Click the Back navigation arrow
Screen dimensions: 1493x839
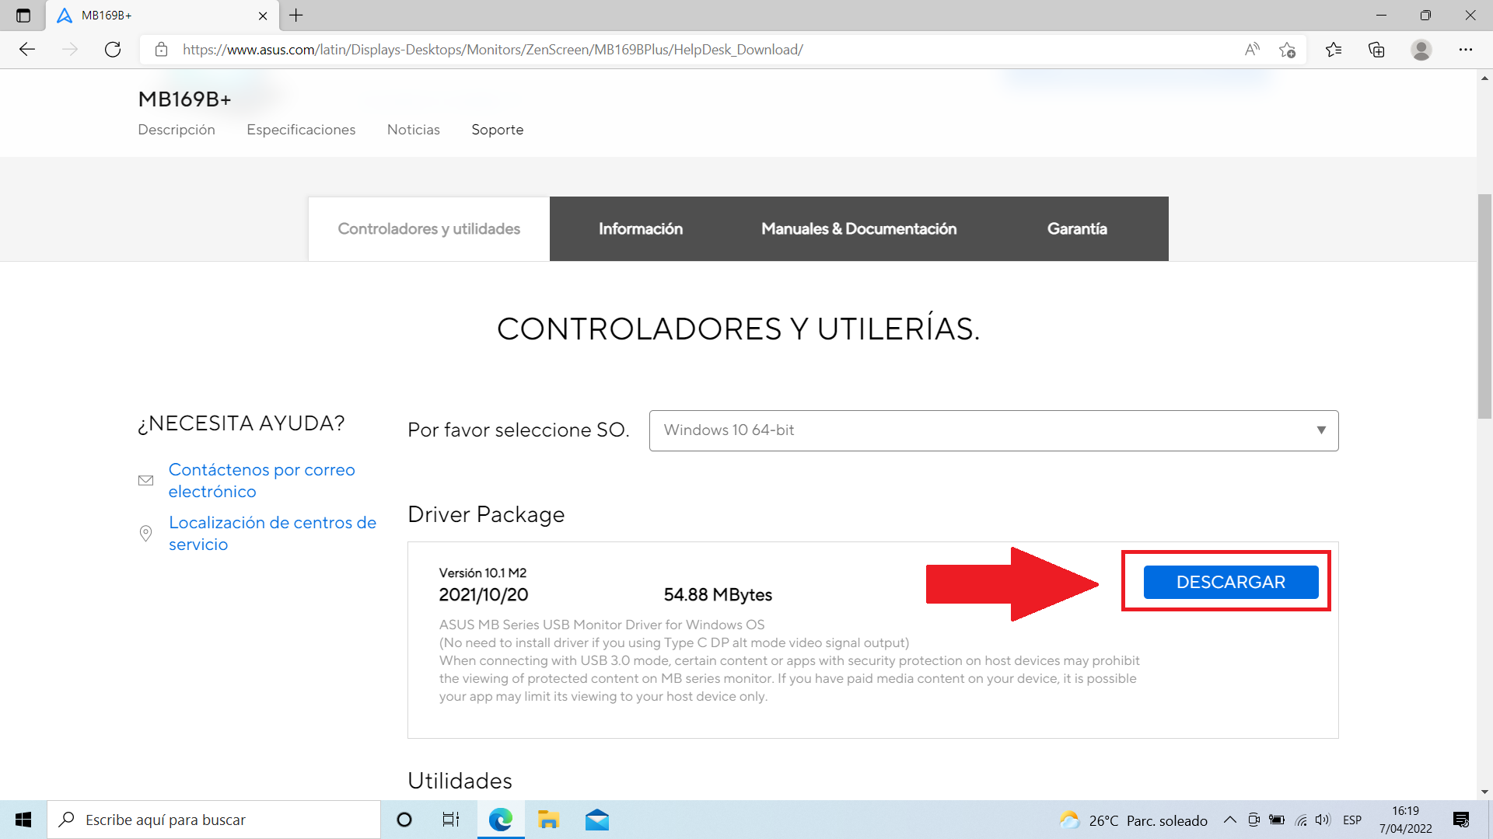(x=27, y=50)
